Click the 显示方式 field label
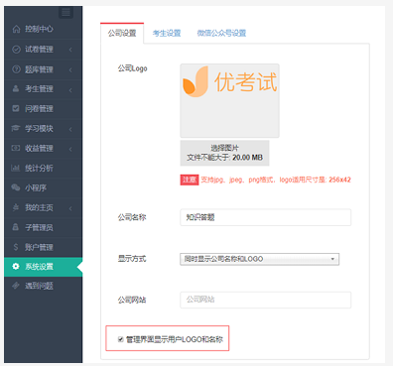393x366 pixels. coord(132,259)
